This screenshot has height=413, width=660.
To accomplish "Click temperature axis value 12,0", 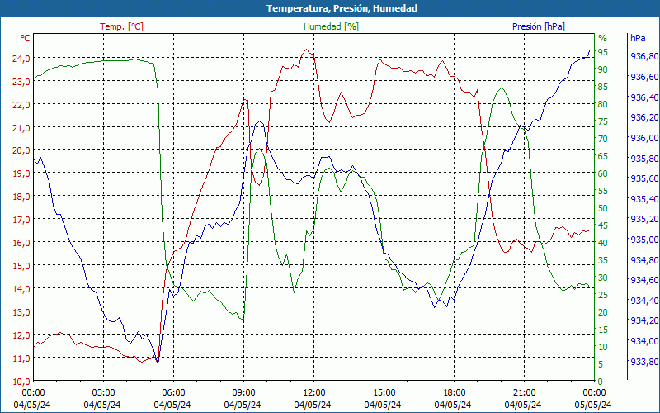I will [21, 336].
